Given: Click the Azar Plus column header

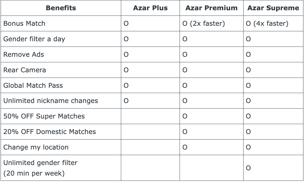Looking at the screenshot, I should (x=150, y=8).
